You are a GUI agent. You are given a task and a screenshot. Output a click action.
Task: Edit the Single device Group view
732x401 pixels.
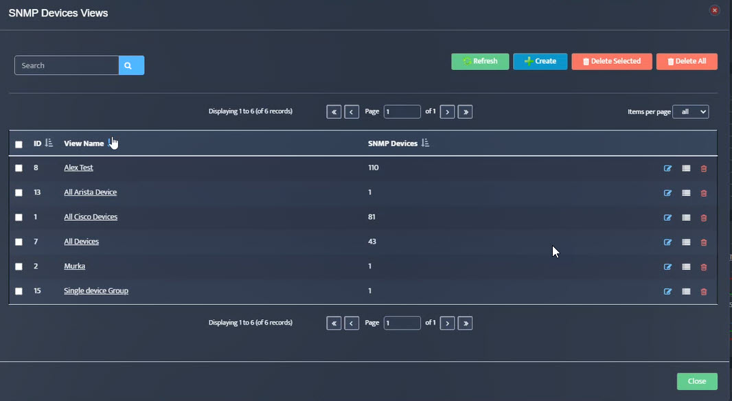click(667, 291)
